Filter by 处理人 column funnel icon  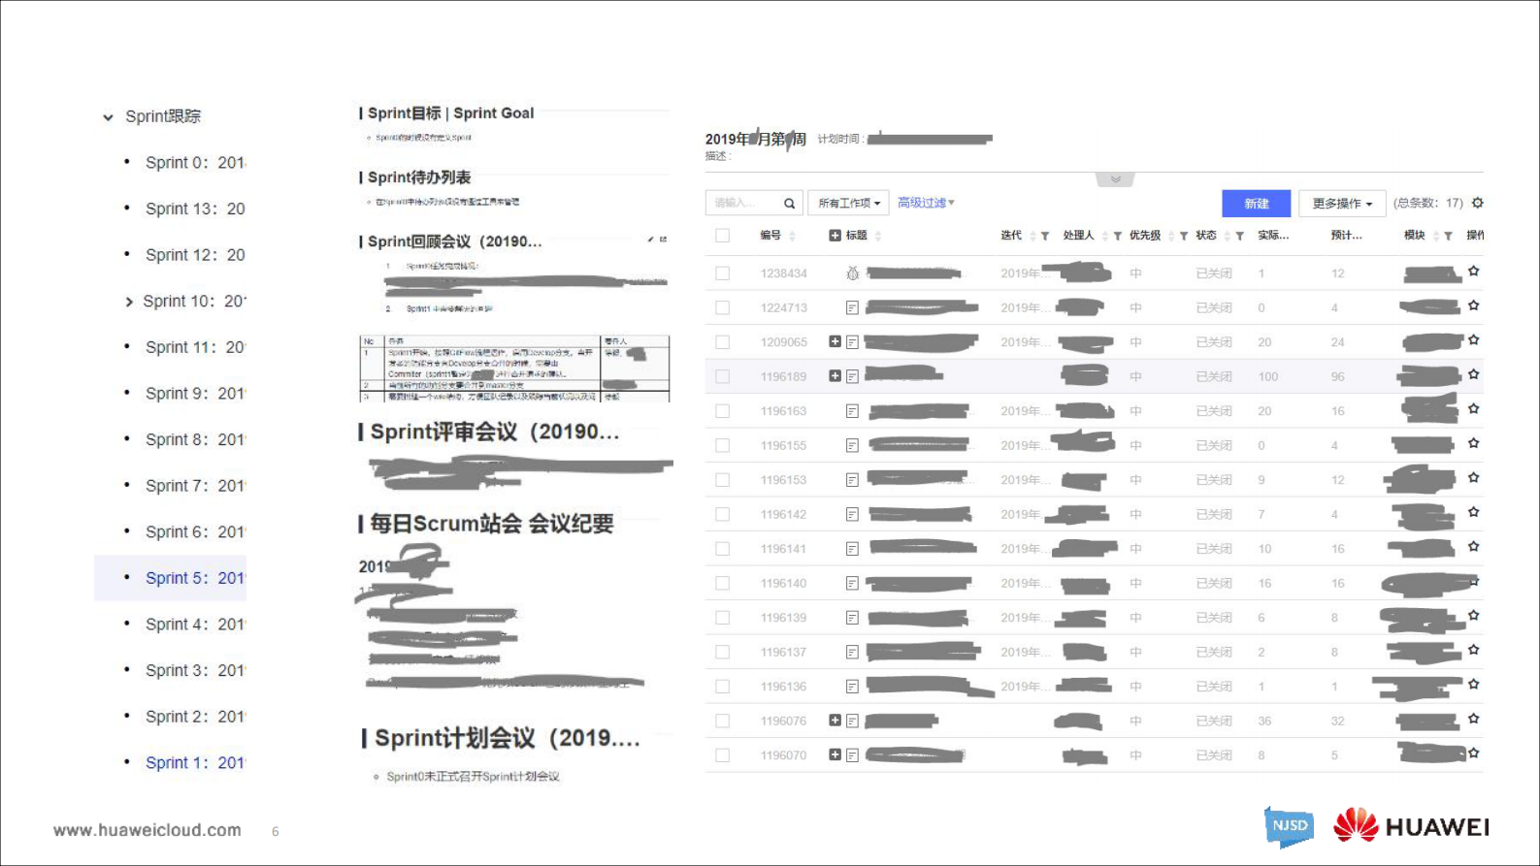pos(1118,236)
